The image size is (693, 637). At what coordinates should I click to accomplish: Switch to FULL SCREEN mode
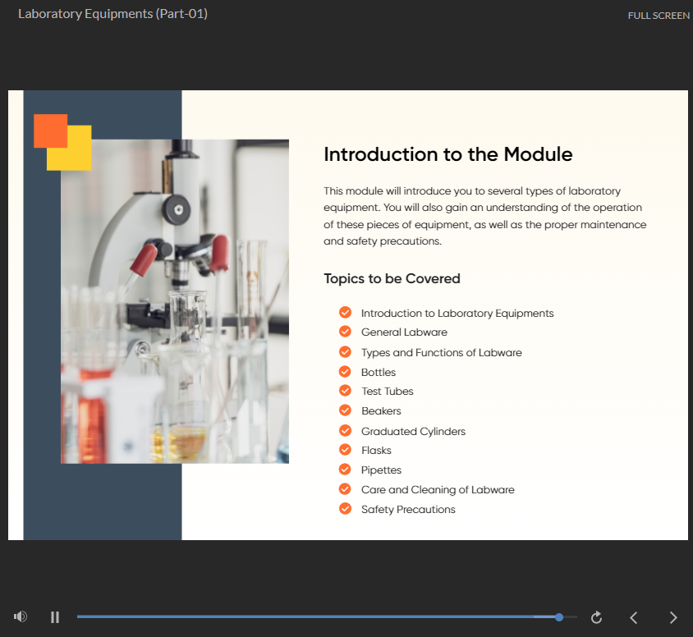tap(659, 16)
